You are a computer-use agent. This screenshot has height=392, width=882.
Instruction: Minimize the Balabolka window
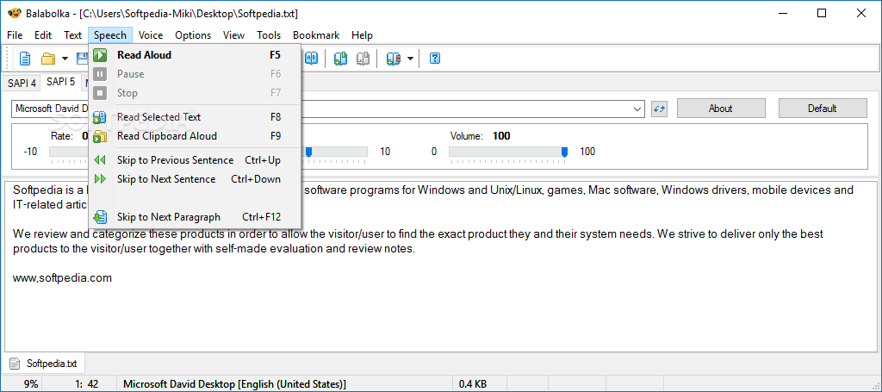[783, 13]
